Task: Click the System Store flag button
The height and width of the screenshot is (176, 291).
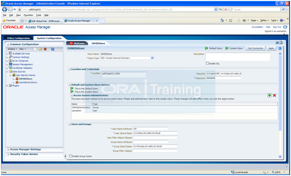Action: coord(234,49)
